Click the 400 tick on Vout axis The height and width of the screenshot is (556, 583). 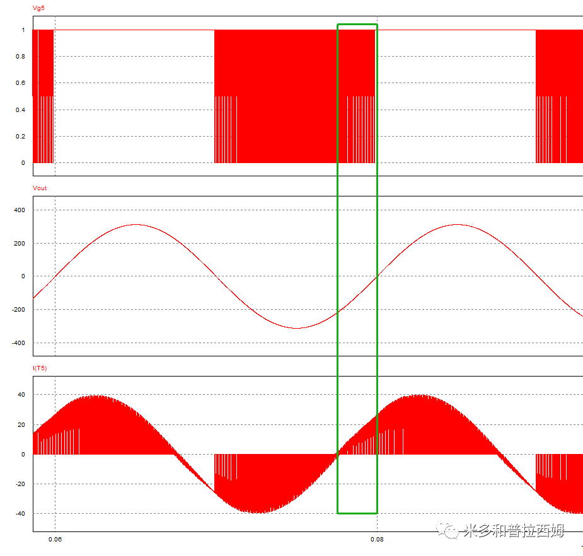pyautogui.click(x=20, y=210)
